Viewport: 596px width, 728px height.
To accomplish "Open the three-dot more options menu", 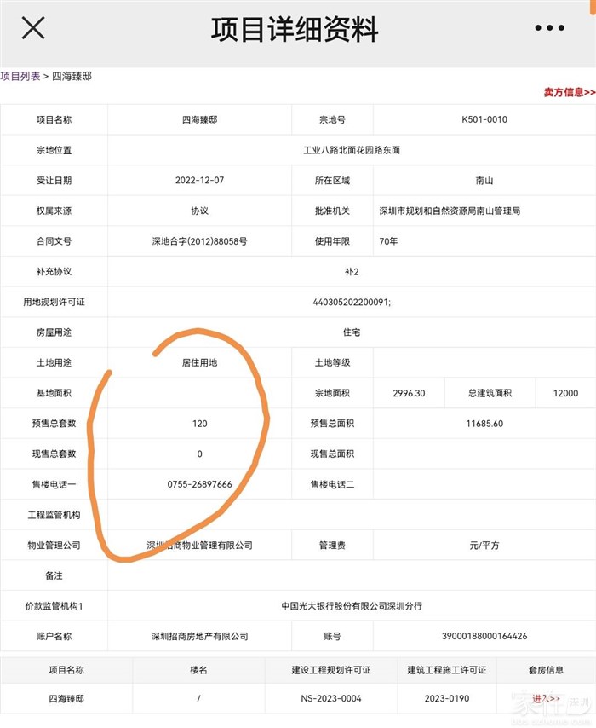I will [549, 28].
